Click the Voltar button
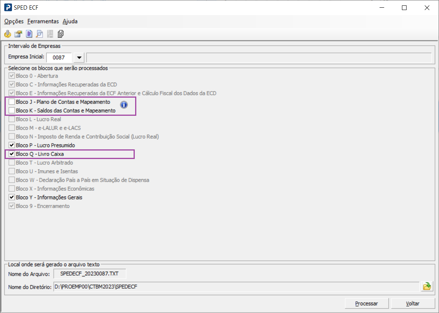439x313 pixels. tap(413, 303)
